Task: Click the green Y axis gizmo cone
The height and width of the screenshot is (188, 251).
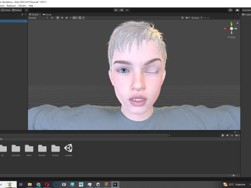Action: point(231,25)
